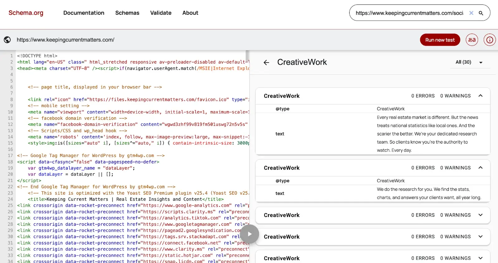
Task: Expand the third CreativeWork card
Action: 481,215
